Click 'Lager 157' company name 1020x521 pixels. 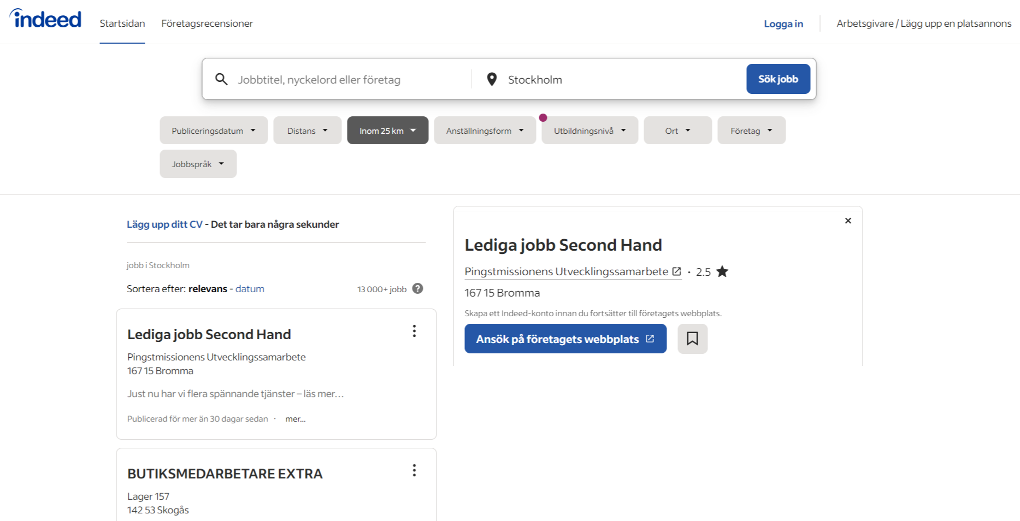point(148,496)
